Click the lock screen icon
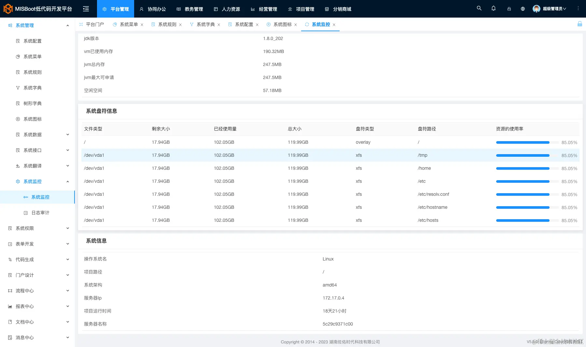586x347 pixels. [509, 9]
